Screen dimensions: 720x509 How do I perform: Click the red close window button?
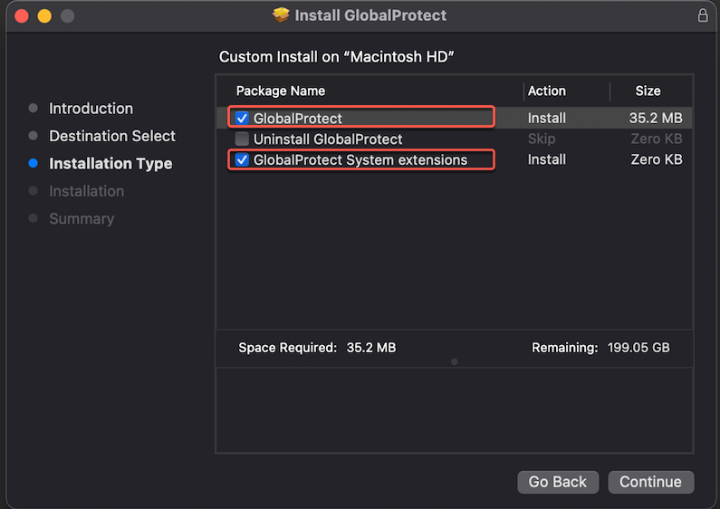(x=22, y=16)
